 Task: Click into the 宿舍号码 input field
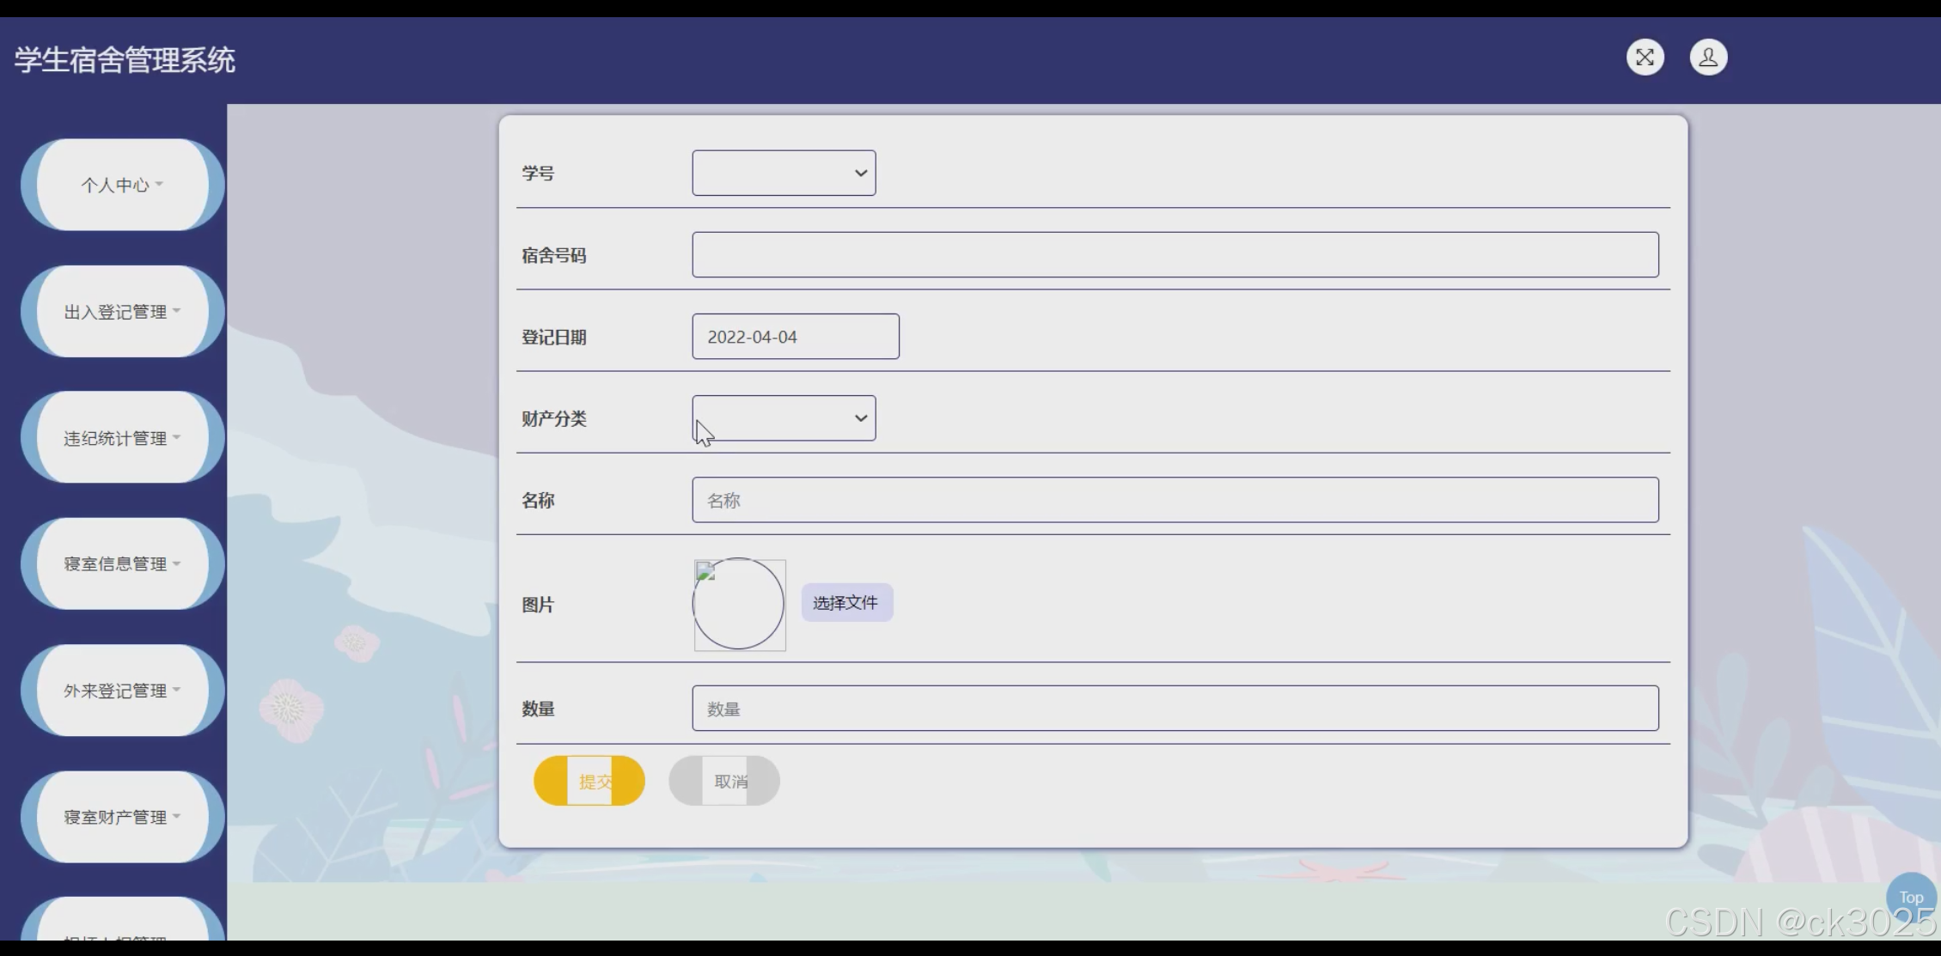pyautogui.click(x=1175, y=255)
